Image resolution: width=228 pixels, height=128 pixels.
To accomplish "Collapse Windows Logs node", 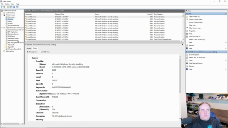I will click(2, 15).
